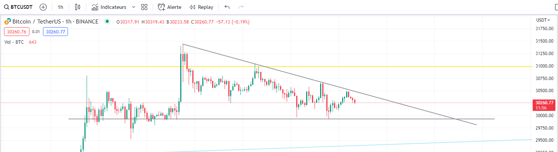
Task: Open the candlestick chart style selector
Action: tap(77, 7)
